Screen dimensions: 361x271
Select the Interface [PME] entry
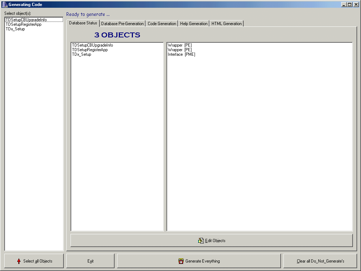click(181, 54)
